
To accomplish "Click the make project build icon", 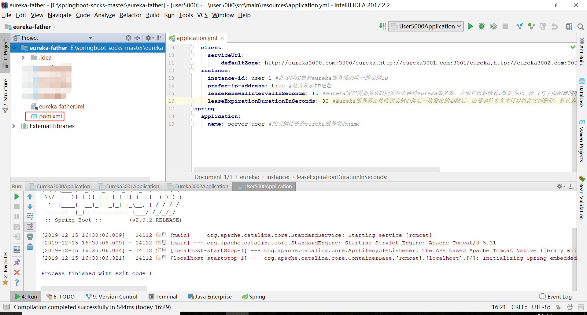I will (x=382, y=26).
